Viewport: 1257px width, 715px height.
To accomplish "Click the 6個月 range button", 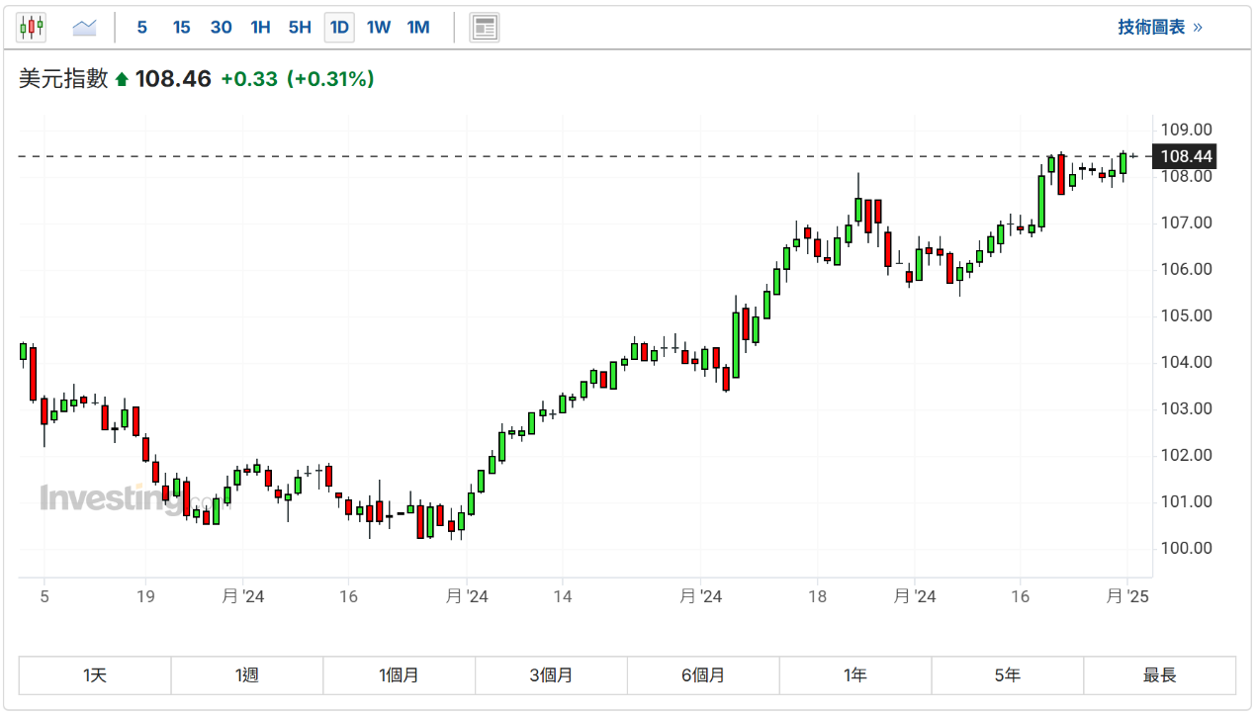I will [x=703, y=675].
